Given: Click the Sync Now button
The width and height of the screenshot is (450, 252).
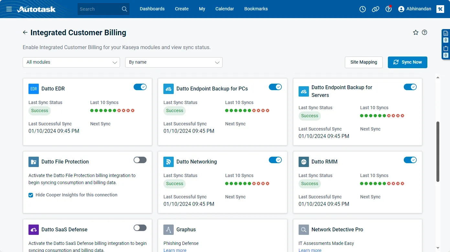Looking at the screenshot, I should click(407, 62).
